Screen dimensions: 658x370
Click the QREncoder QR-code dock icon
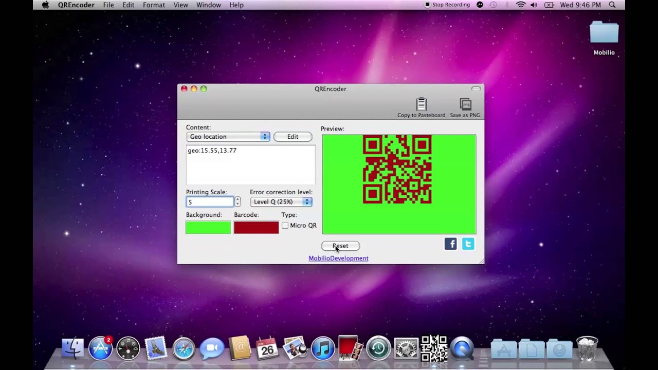click(434, 348)
